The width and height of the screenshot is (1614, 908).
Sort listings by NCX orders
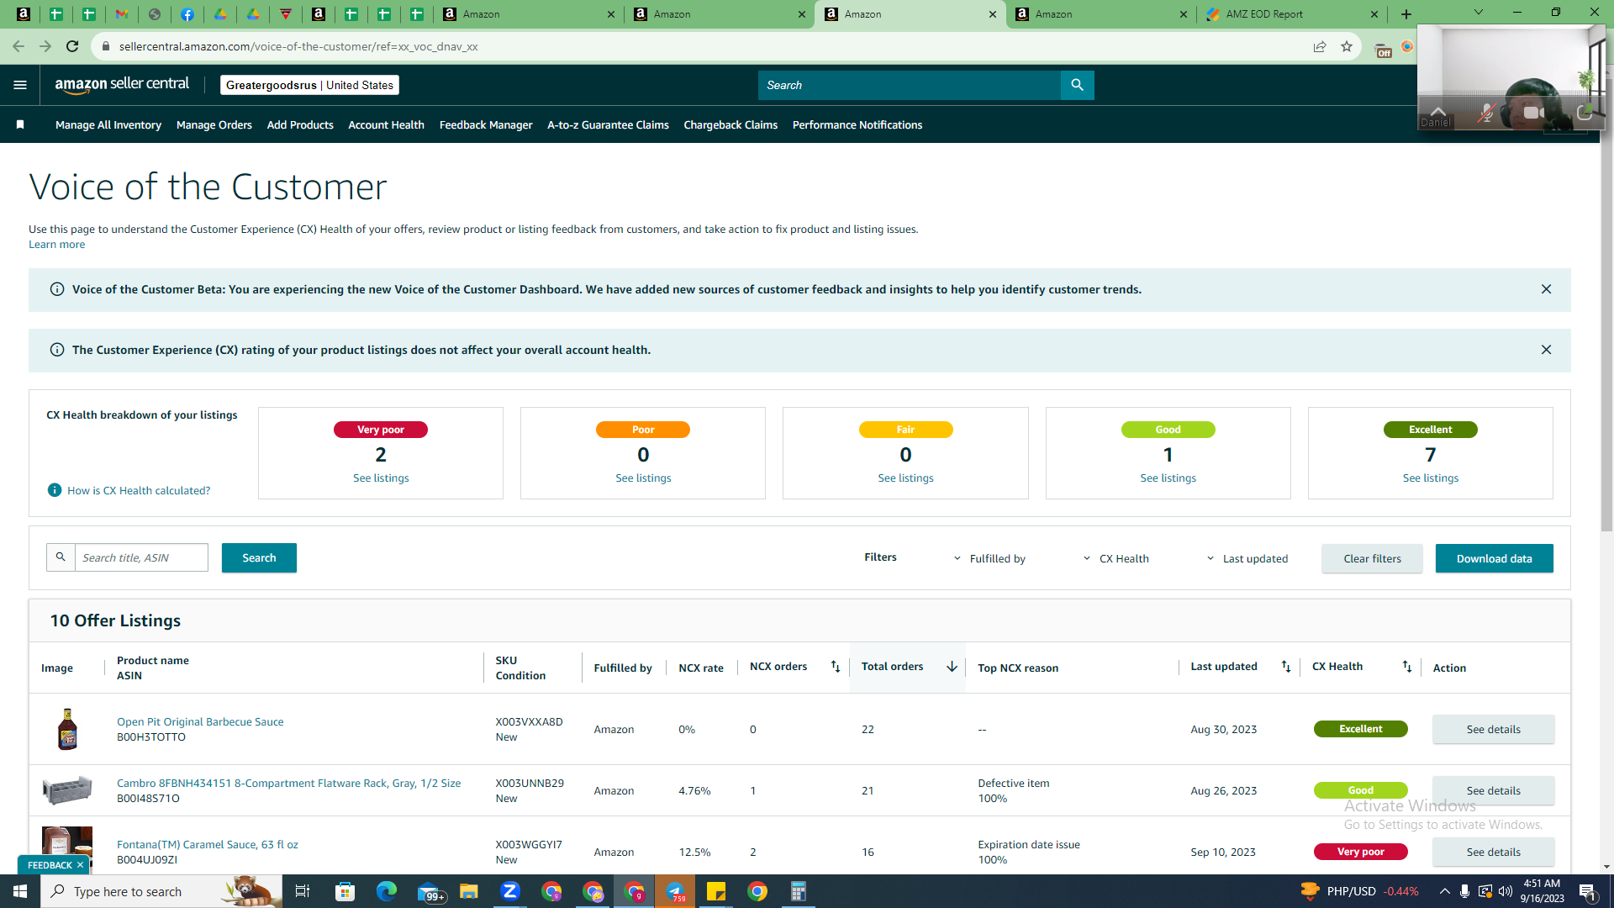point(835,667)
